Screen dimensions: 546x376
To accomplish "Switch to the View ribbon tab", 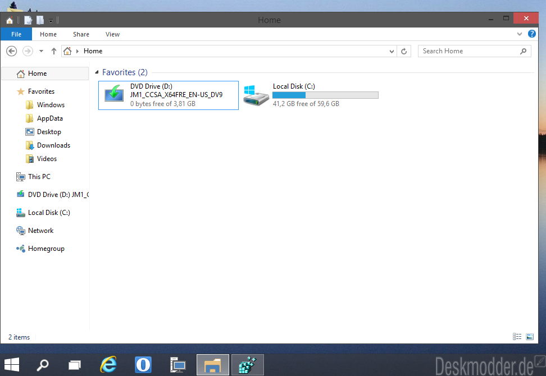I will [x=112, y=34].
